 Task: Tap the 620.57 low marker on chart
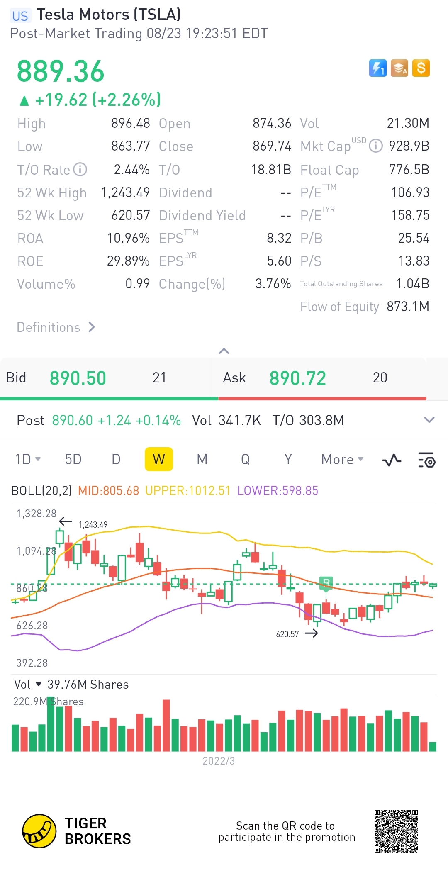pyautogui.click(x=287, y=634)
